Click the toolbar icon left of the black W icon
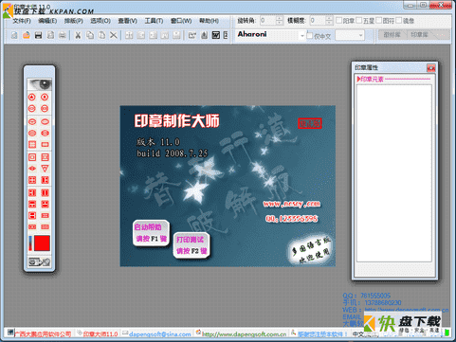The width and height of the screenshot is (456, 342). (204, 35)
